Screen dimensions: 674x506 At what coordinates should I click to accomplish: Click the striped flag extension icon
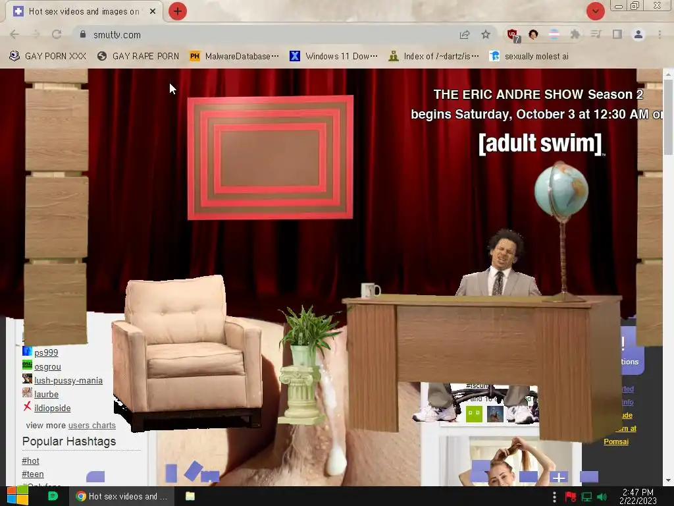[554, 34]
